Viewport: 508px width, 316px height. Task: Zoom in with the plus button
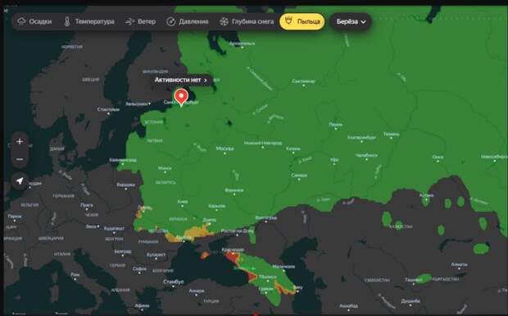pyautogui.click(x=20, y=141)
